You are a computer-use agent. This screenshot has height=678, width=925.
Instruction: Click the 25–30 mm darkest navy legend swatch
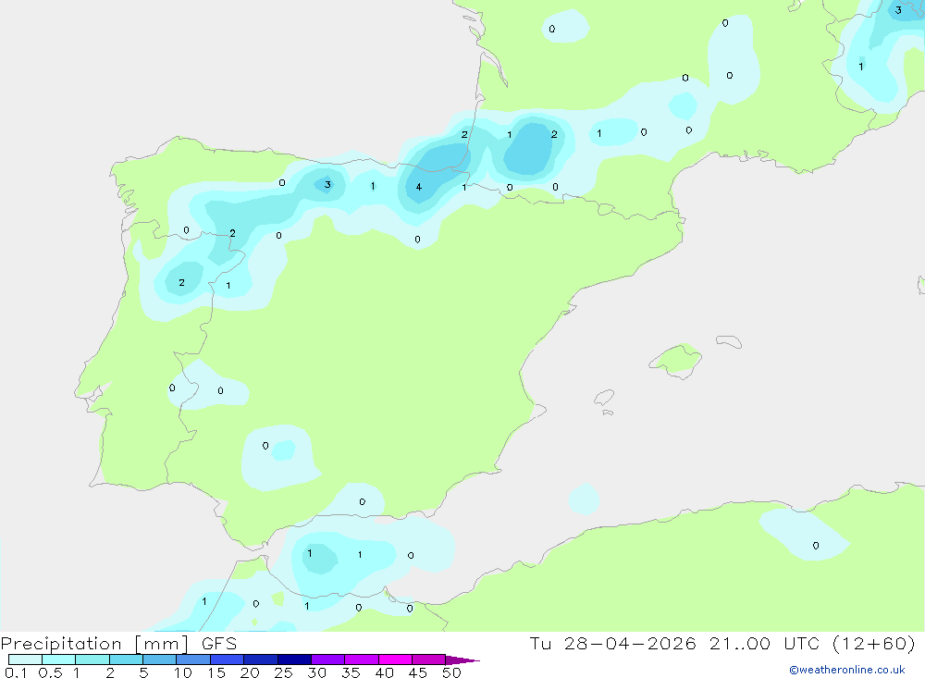point(294,660)
